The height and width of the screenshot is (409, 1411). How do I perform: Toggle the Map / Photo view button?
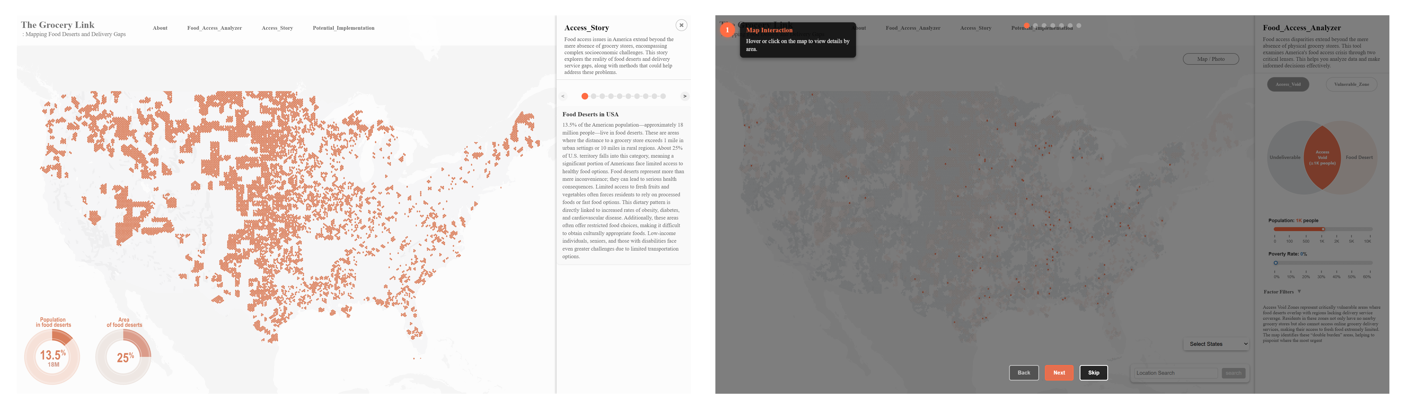[x=1211, y=59]
